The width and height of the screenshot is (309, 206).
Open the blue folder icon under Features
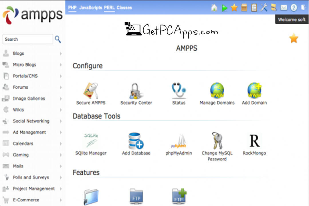[x=91, y=197]
